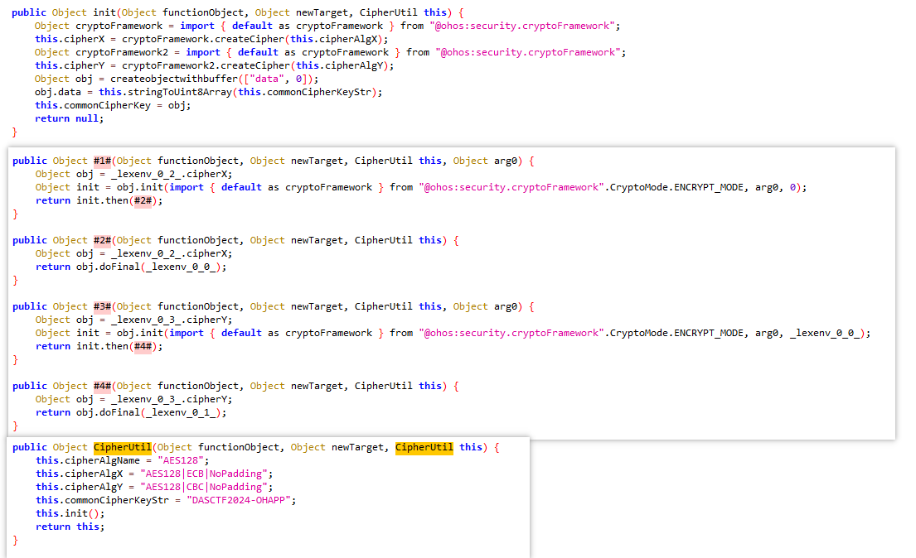Jump to #4# reference inside init.then call
This screenshot has height=558, width=916.
coord(143,346)
